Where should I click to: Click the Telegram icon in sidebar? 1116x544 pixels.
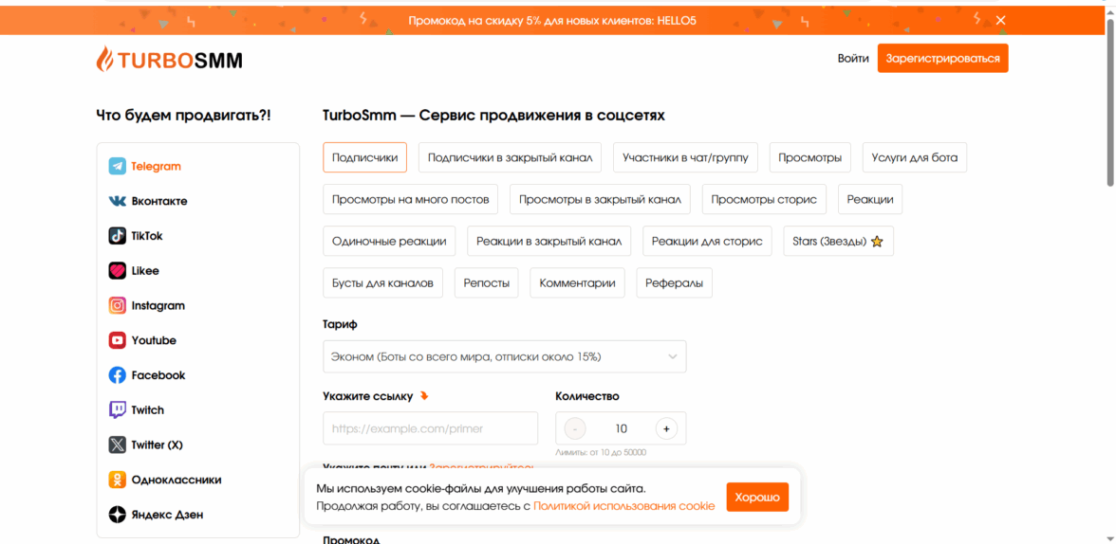coord(118,167)
